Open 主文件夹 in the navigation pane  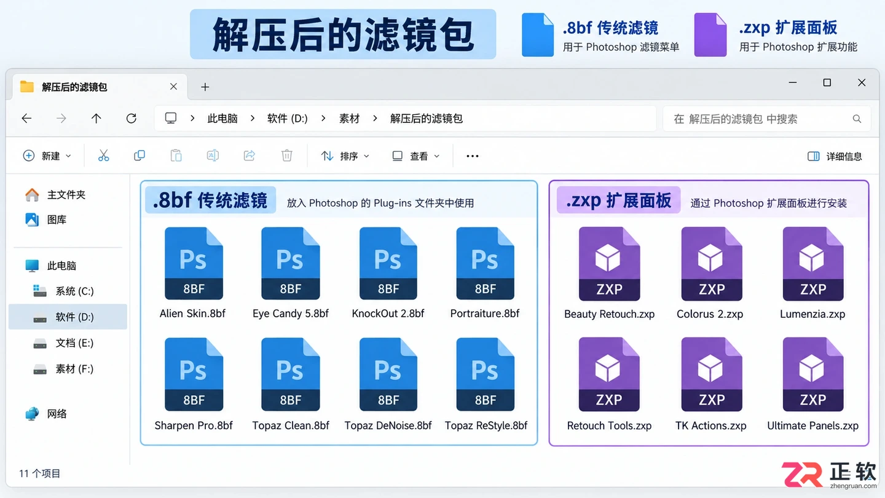pyautogui.click(x=66, y=195)
